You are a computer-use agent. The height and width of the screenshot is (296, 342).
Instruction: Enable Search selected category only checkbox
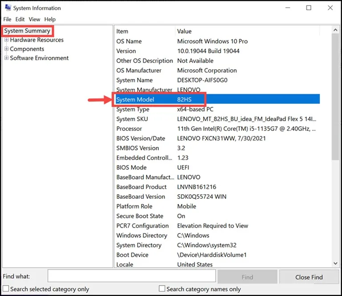coord(6,288)
